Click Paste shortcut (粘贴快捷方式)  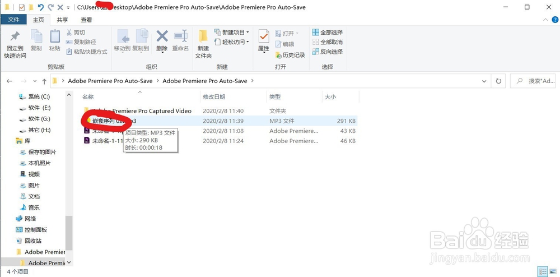[87, 52]
